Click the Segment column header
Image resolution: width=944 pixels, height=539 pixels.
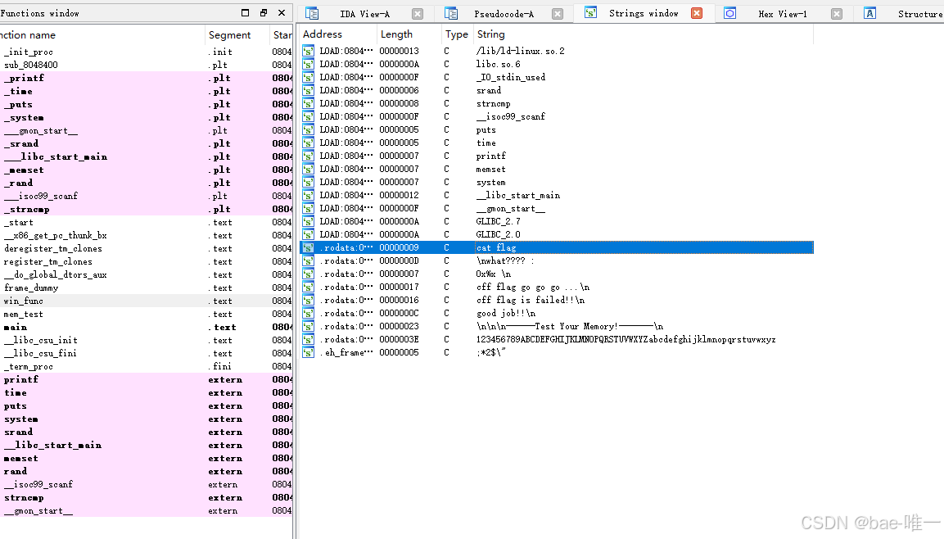pos(229,34)
